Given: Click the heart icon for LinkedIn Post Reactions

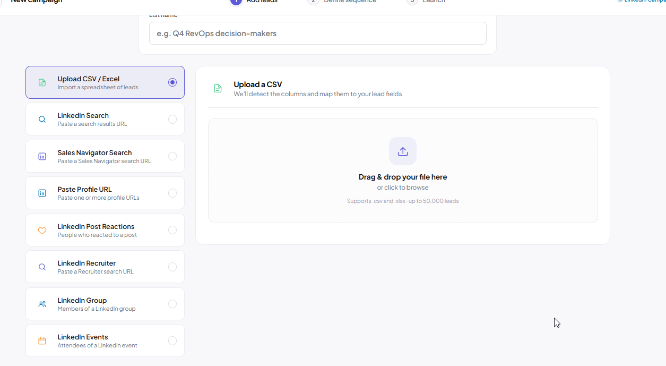Looking at the screenshot, I should [x=42, y=230].
